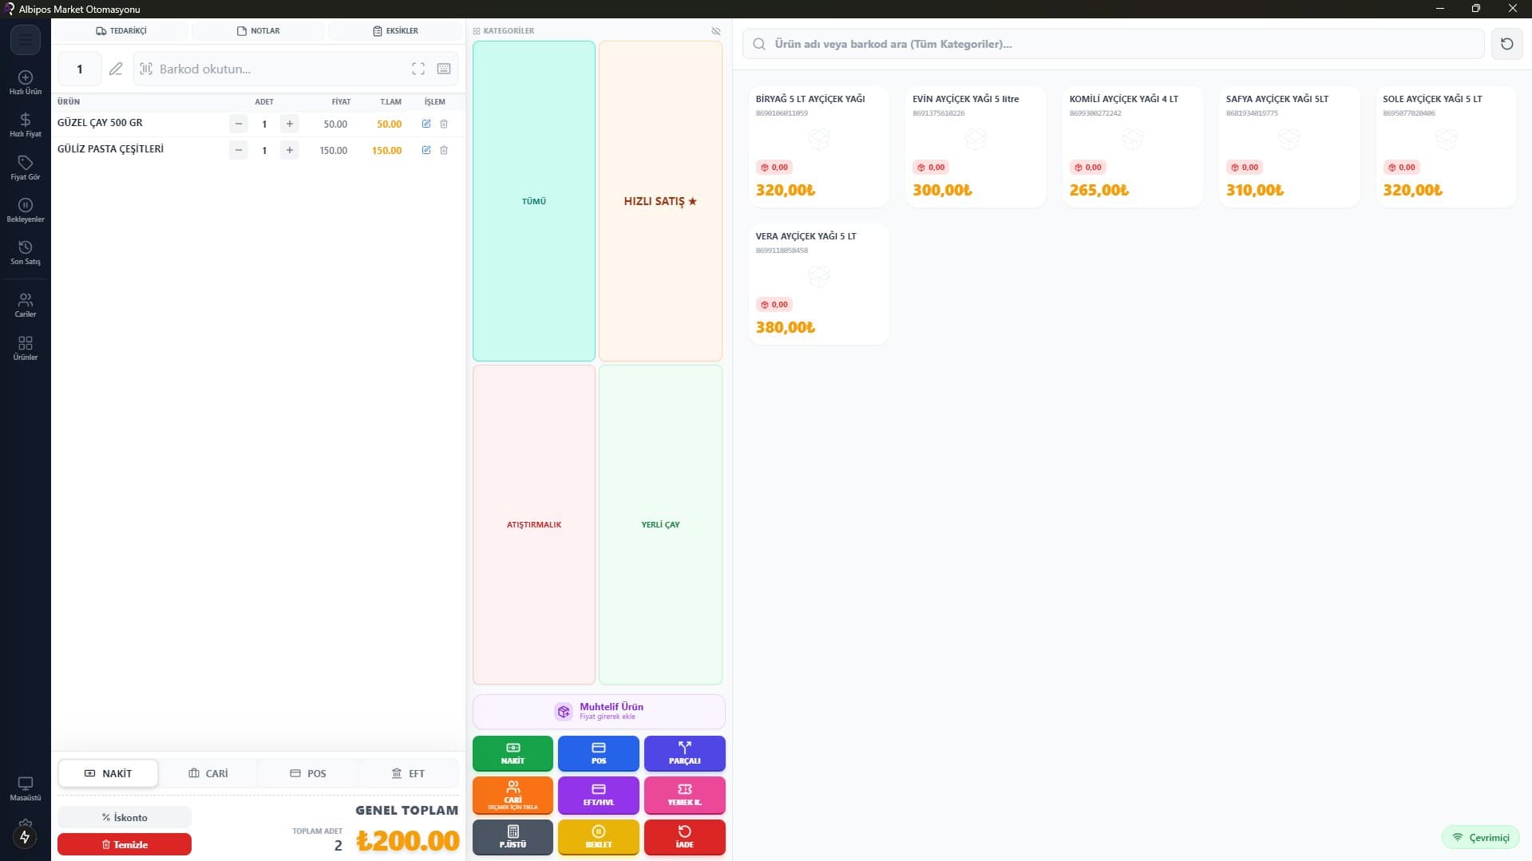Image resolution: width=1532 pixels, height=861 pixels.
Task: Open the Hızlı Ürün sidebar icon
Action: click(x=26, y=82)
